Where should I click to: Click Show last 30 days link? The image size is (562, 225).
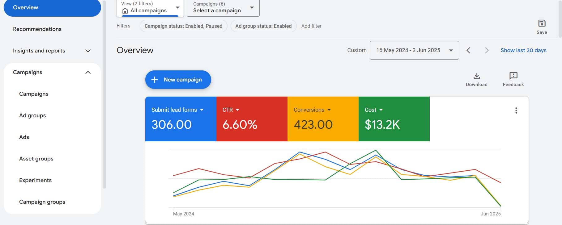point(523,50)
